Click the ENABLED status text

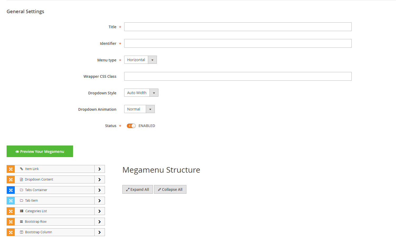[147, 126]
